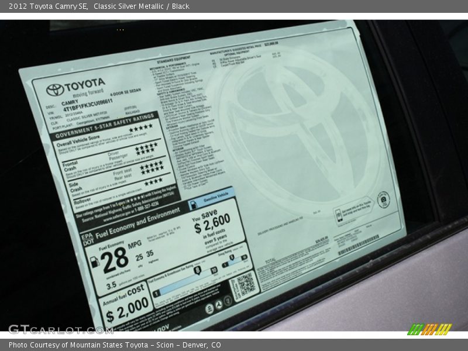Screen dimensions: 468x351
Task: Select the circular camera stamp icon
Action: (x=384, y=199)
